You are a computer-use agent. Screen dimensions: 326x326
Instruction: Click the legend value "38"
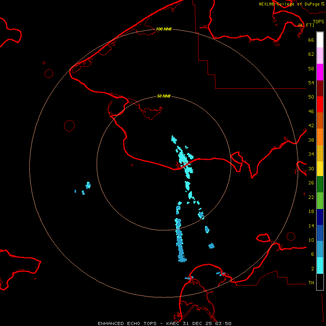[x=311, y=140]
